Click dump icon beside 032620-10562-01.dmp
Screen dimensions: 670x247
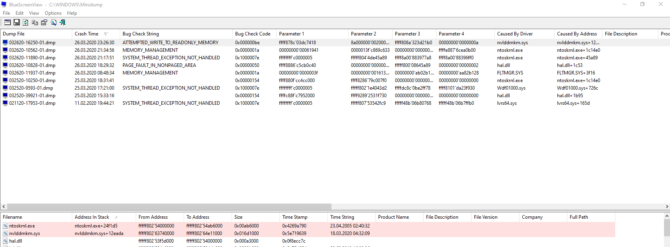(5, 50)
